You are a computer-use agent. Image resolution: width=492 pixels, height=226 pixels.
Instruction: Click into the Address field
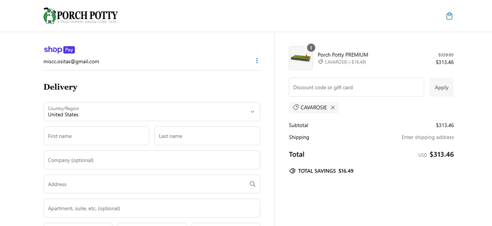pos(152,184)
